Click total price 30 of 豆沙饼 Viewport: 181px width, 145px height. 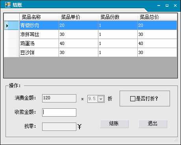click(157, 52)
